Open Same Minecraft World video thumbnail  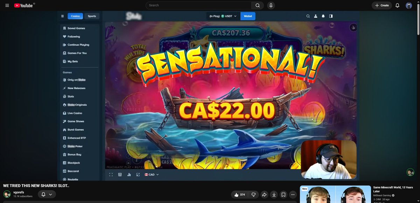(x=335, y=194)
